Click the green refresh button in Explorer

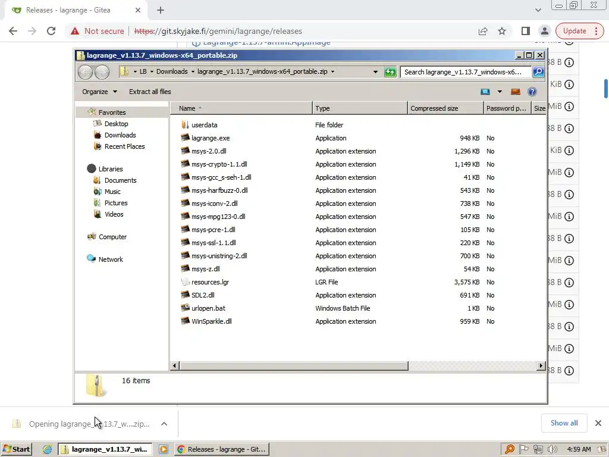pyautogui.click(x=390, y=72)
